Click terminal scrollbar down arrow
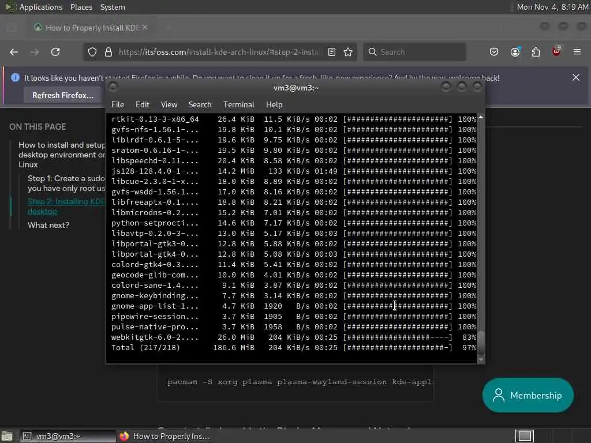Viewport: 591px width, 443px height. [481, 360]
